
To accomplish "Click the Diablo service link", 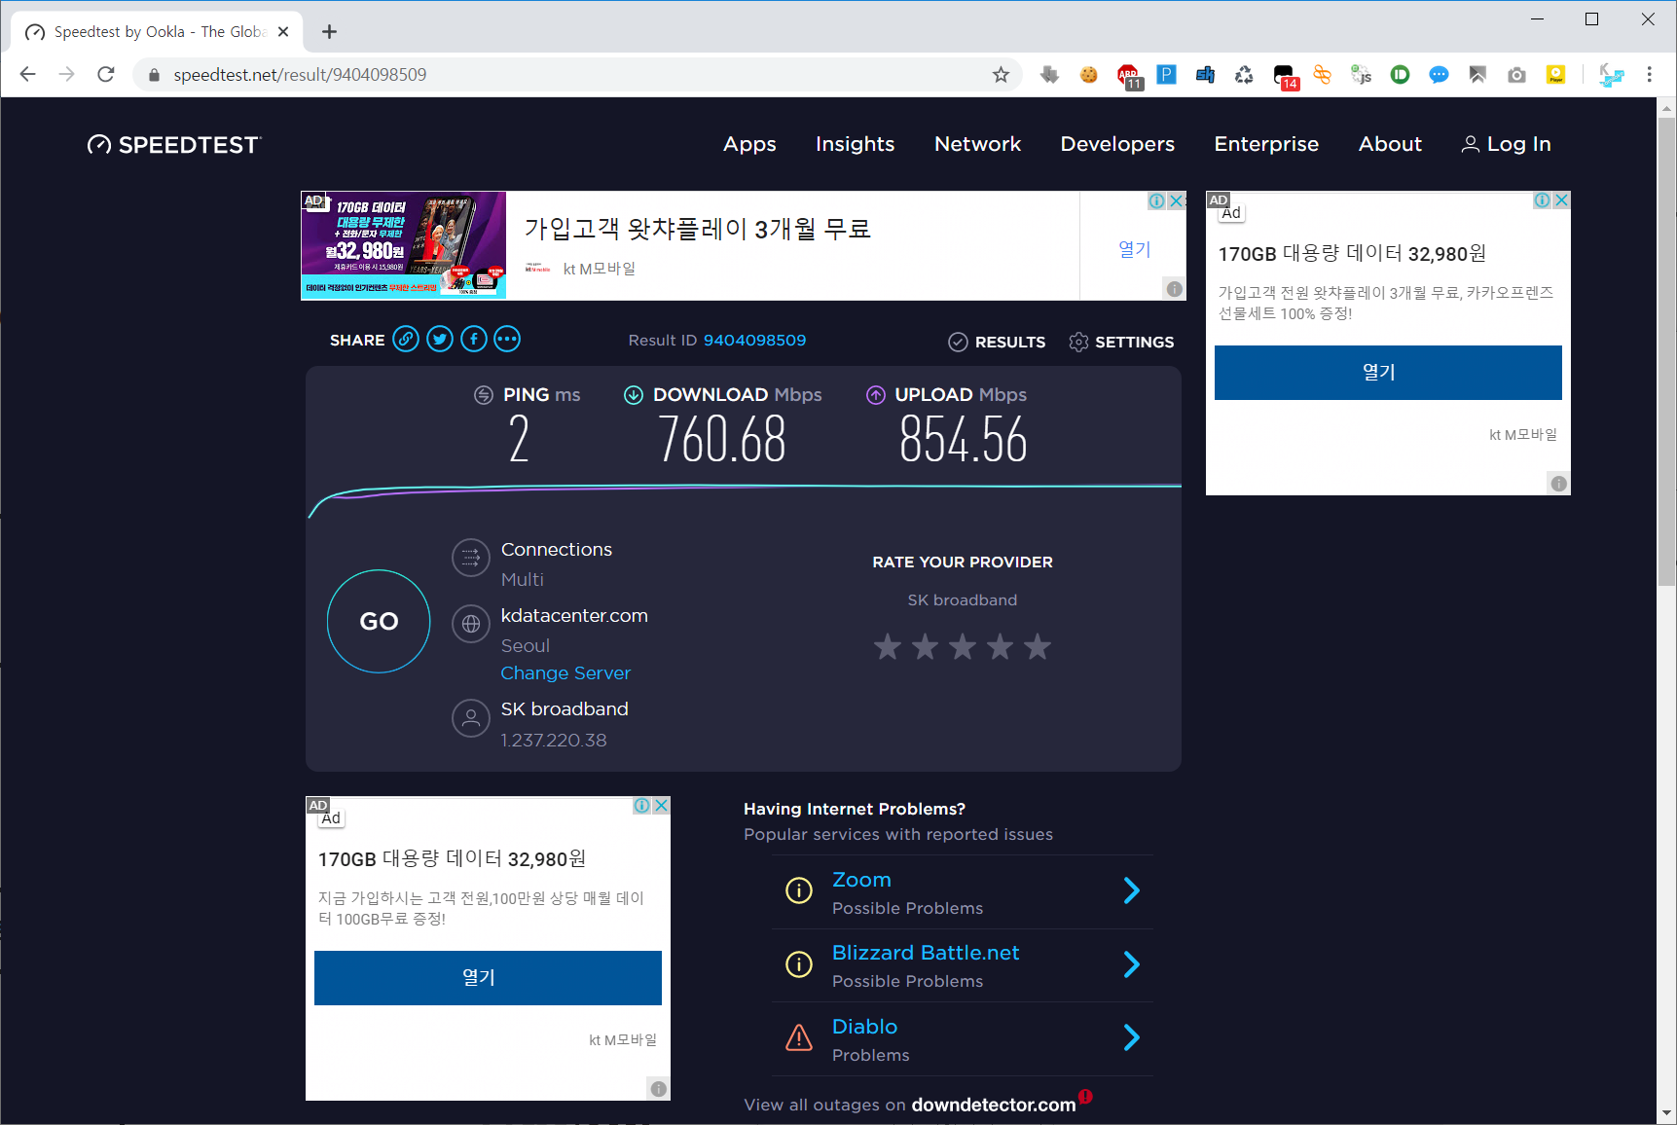I will [864, 1027].
